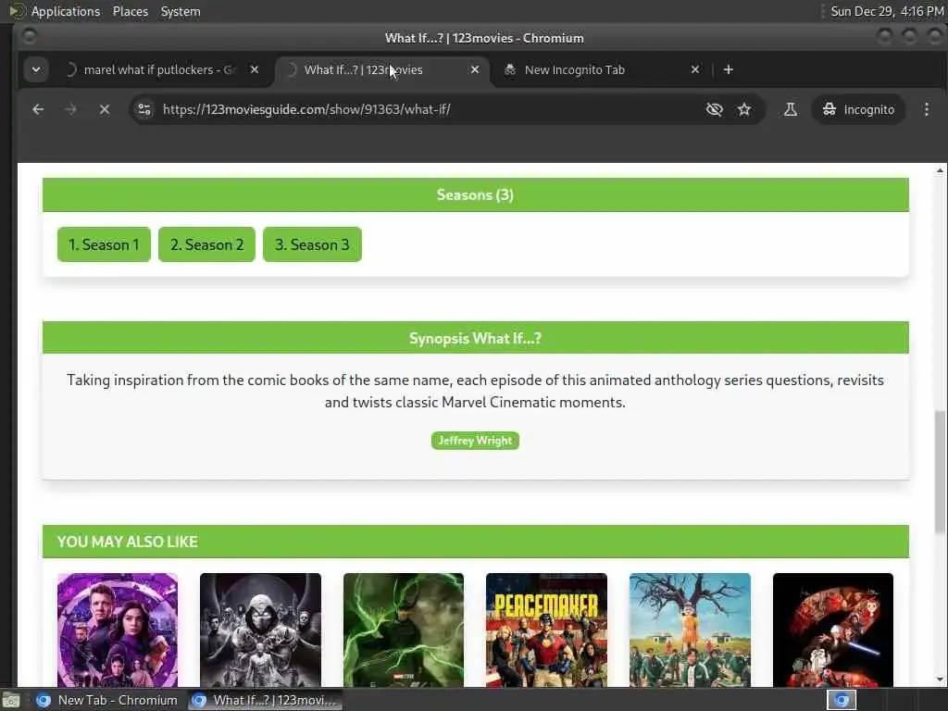Stop loading the page
The image size is (948, 711).
(x=105, y=109)
